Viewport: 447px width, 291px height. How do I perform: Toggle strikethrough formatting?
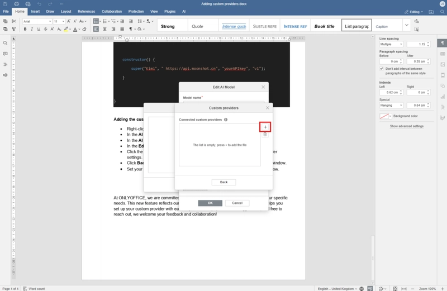tap(46, 29)
